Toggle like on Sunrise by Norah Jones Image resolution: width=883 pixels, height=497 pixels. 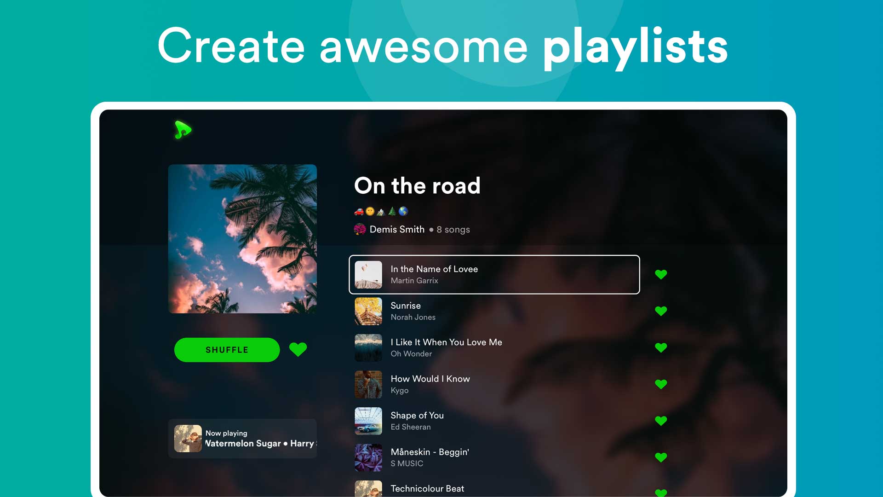pyautogui.click(x=661, y=311)
